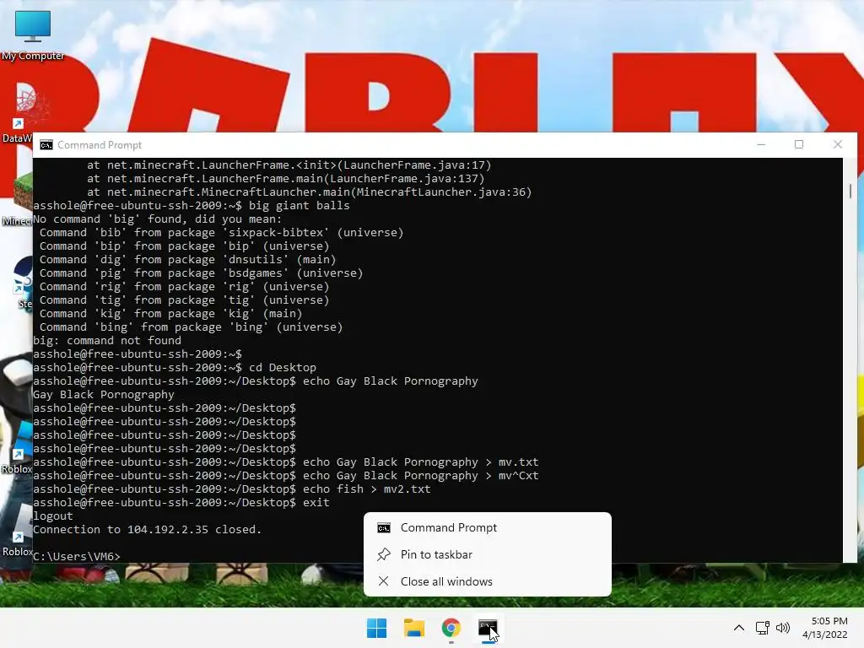Viewport: 864px width, 648px height.
Task: Click the 'echo fish > mv2.txt' command line
Action: (x=231, y=489)
